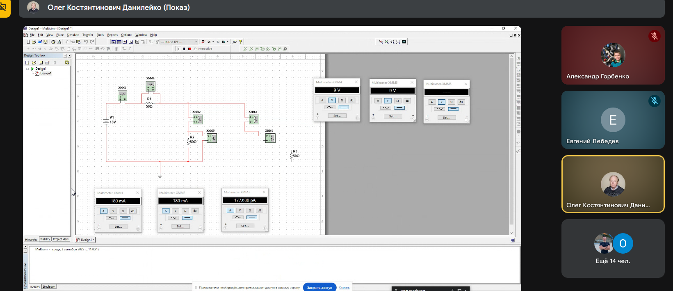
Task: Click Set... button on Multimeter-XMM1
Action: pyautogui.click(x=118, y=227)
